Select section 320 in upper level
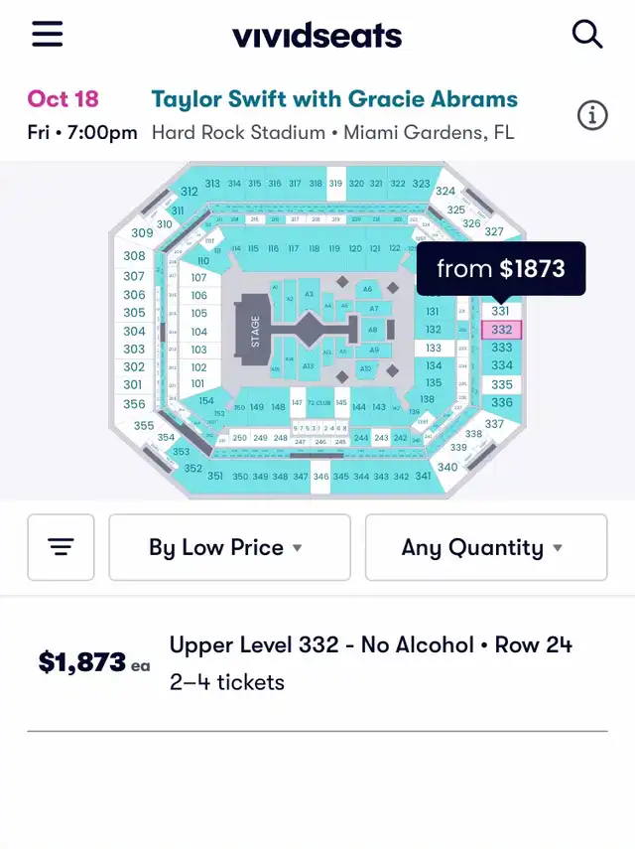This screenshot has height=849, width=635. click(356, 183)
